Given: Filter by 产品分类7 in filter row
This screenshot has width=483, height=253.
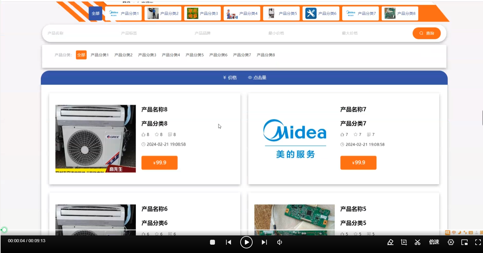Looking at the screenshot, I should (242, 55).
